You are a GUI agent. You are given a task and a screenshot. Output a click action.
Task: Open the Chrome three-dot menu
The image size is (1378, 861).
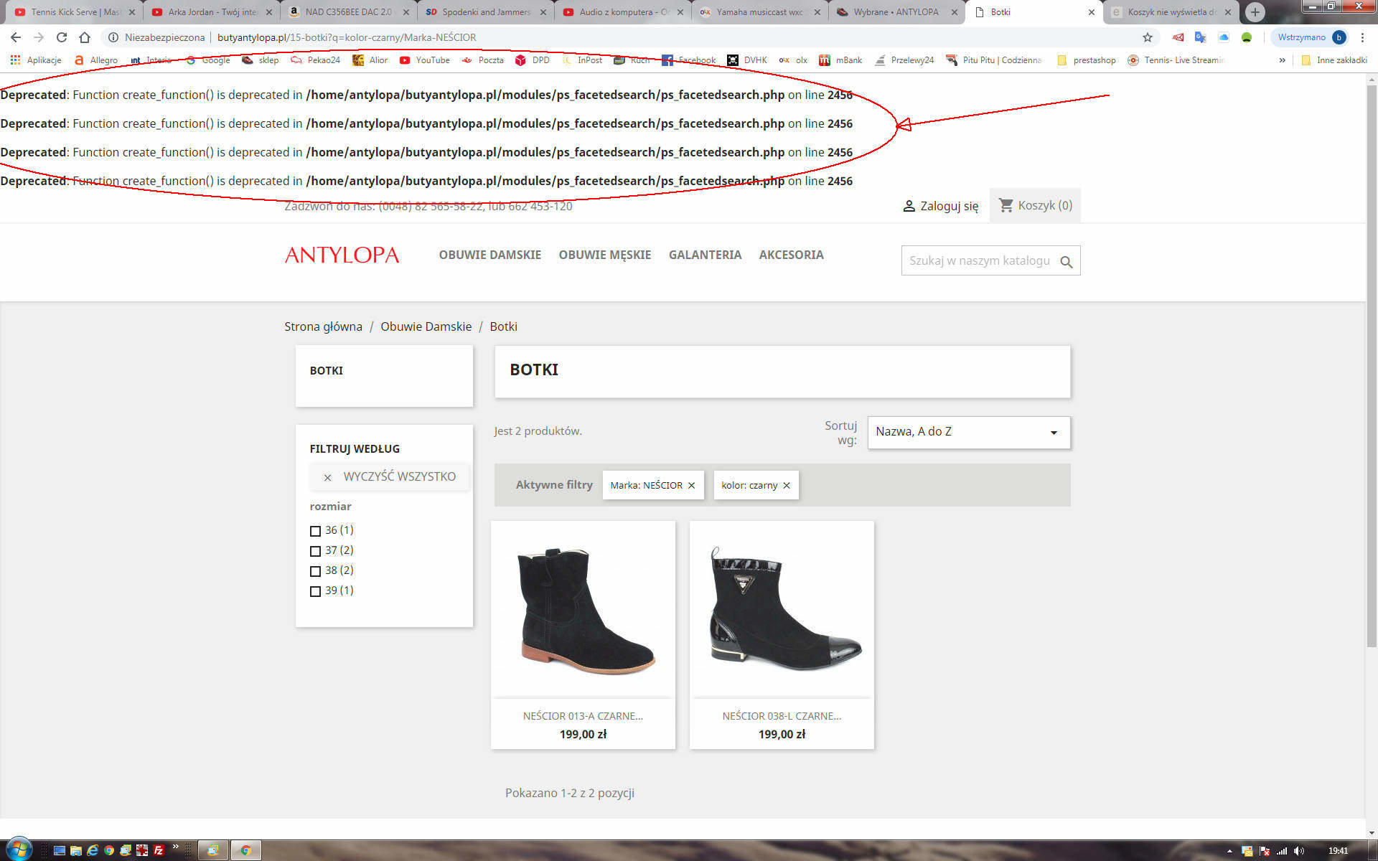pyautogui.click(x=1362, y=37)
